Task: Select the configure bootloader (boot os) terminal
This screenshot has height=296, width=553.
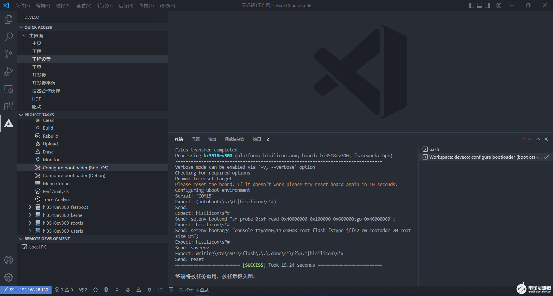Action: click(486, 157)
